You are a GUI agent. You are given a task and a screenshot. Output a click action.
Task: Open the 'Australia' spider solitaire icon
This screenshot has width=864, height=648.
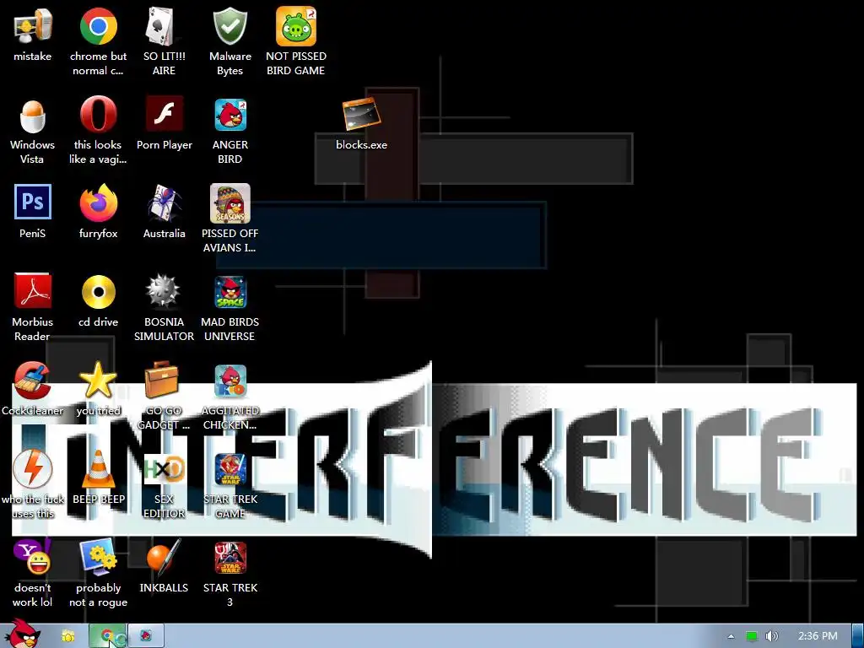point(164,203)
